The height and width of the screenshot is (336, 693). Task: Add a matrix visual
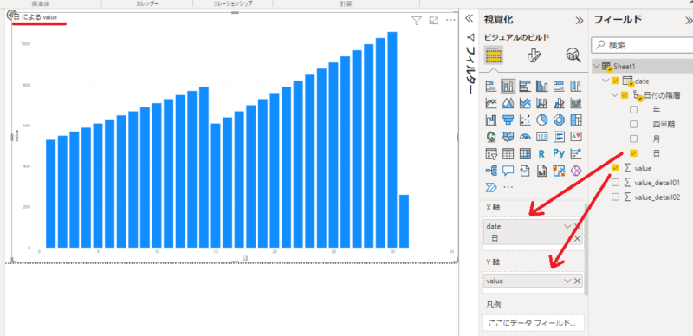(525, 153)
